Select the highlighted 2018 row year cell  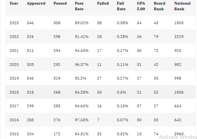(14, 92)
